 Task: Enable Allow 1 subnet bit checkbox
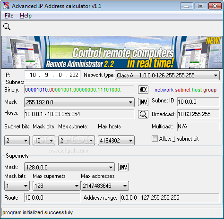pos(155,139)
